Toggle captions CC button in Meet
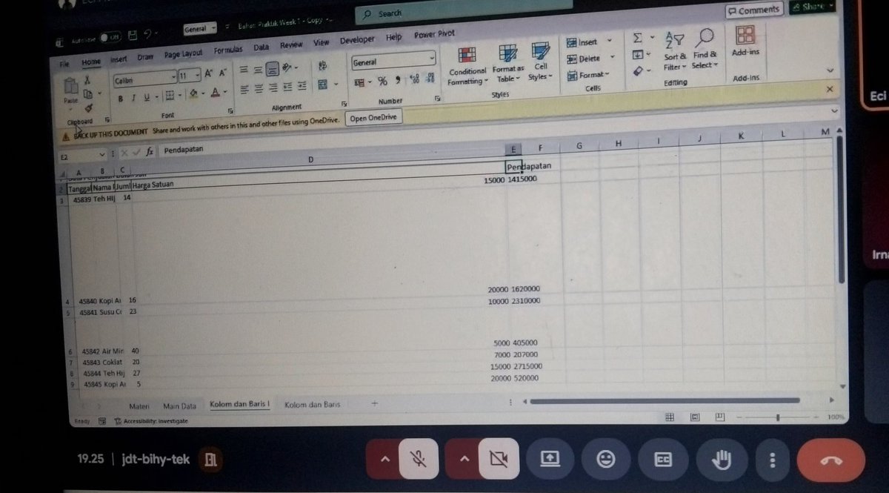The width and height of the screenshot is (889, 493). (x=662, y=460)
